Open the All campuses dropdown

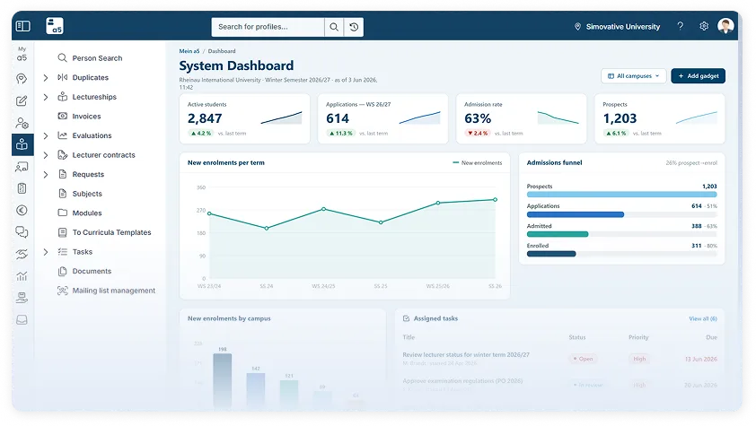coord(634,76)
